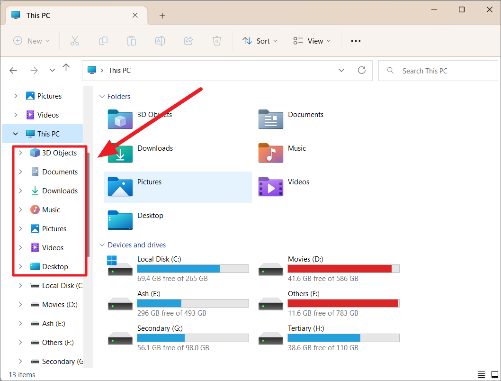
Task: Select the Cut icon in the toolbar
Action: [x=75, y=41]
